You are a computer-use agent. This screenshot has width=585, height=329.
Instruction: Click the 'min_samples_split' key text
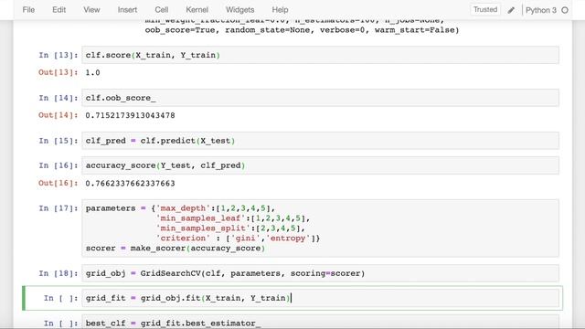[x=203, y=228]
